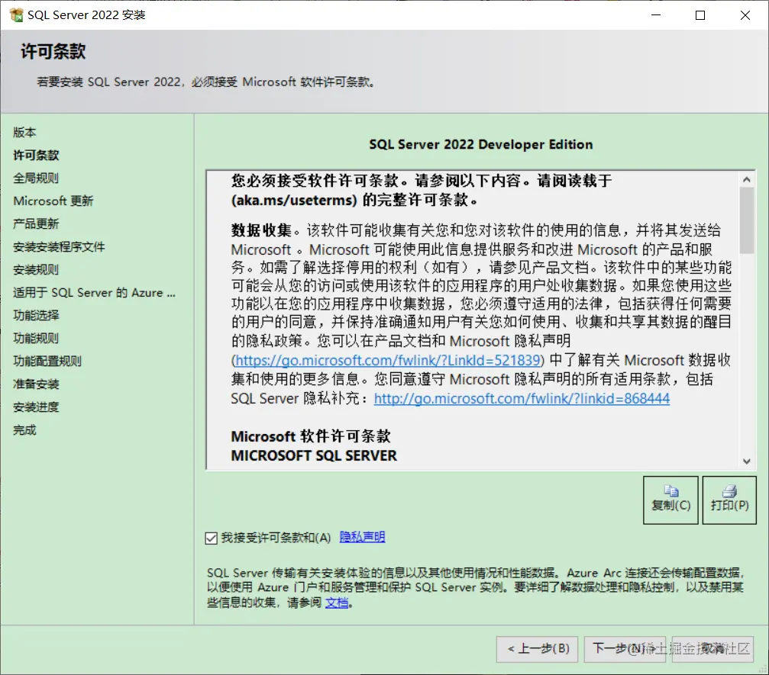Select 功能规则 step in sidebar
769x675 pixels.
(x=36, y=339)
